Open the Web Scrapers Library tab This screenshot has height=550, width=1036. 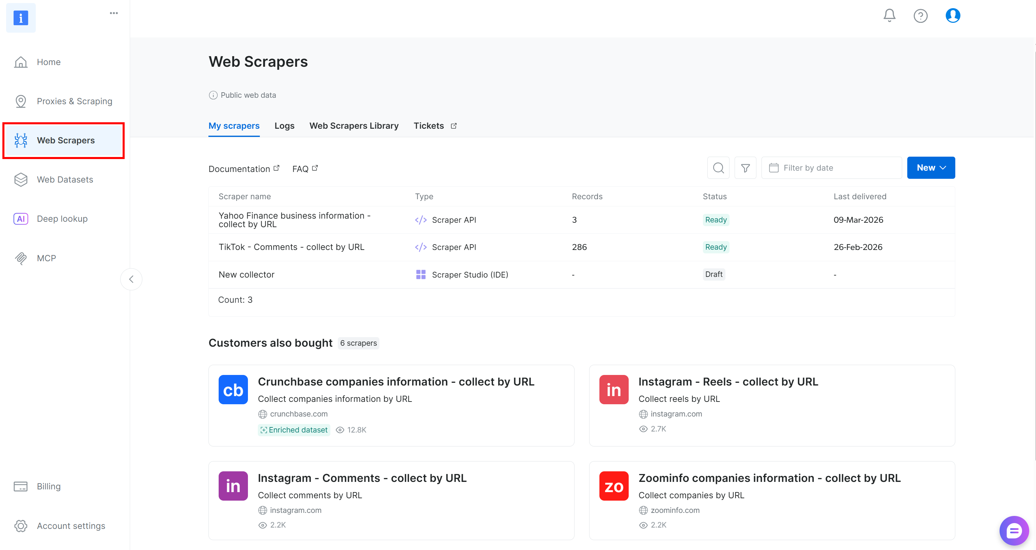click(x=354, y=125)
